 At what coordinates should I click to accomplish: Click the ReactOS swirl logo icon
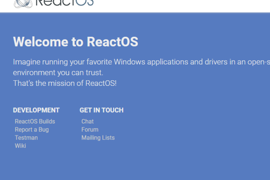click(22, 4)
